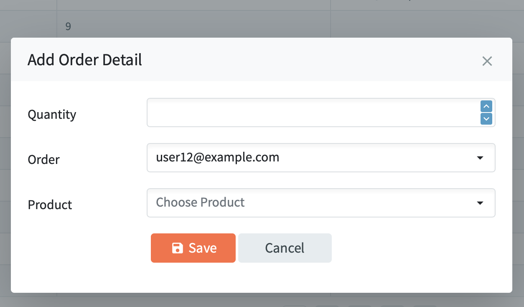Click the dimmed backdrop above the dialog

coord(262,19)
